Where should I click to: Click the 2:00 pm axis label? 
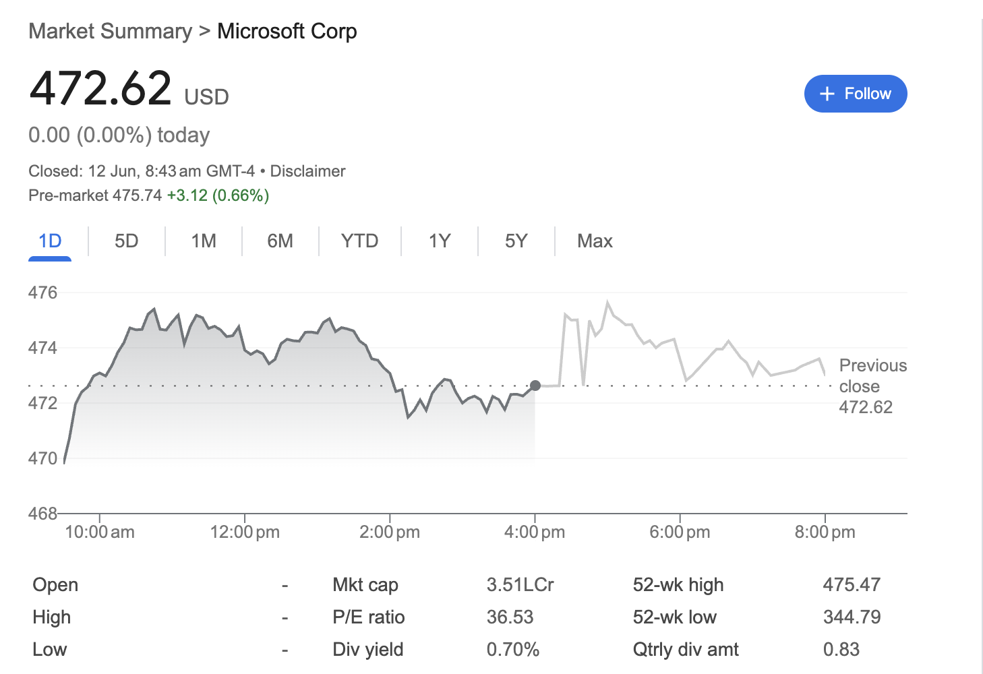390,532
